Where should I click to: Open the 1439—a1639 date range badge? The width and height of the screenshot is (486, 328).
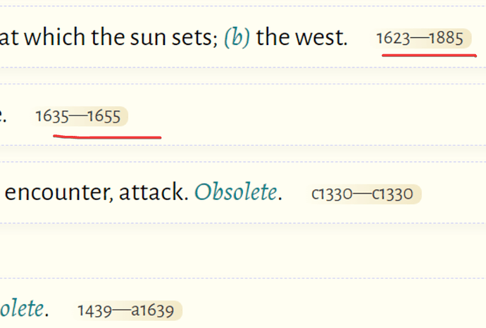click(x=125, y=310)
